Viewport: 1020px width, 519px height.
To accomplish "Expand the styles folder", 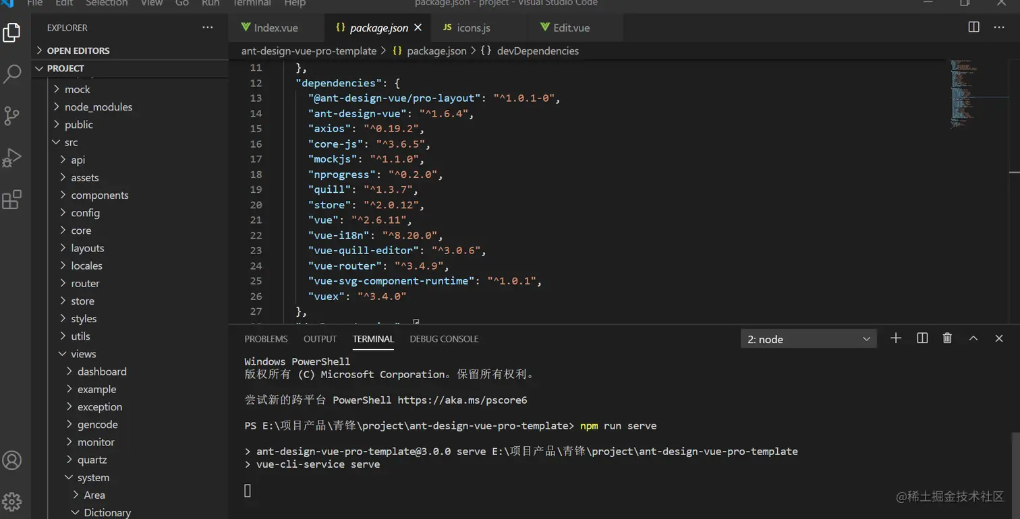I will (x=130, y=319).
